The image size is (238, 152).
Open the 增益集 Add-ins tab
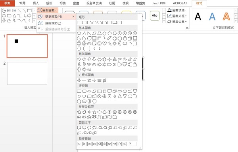[x=140, y=3]
